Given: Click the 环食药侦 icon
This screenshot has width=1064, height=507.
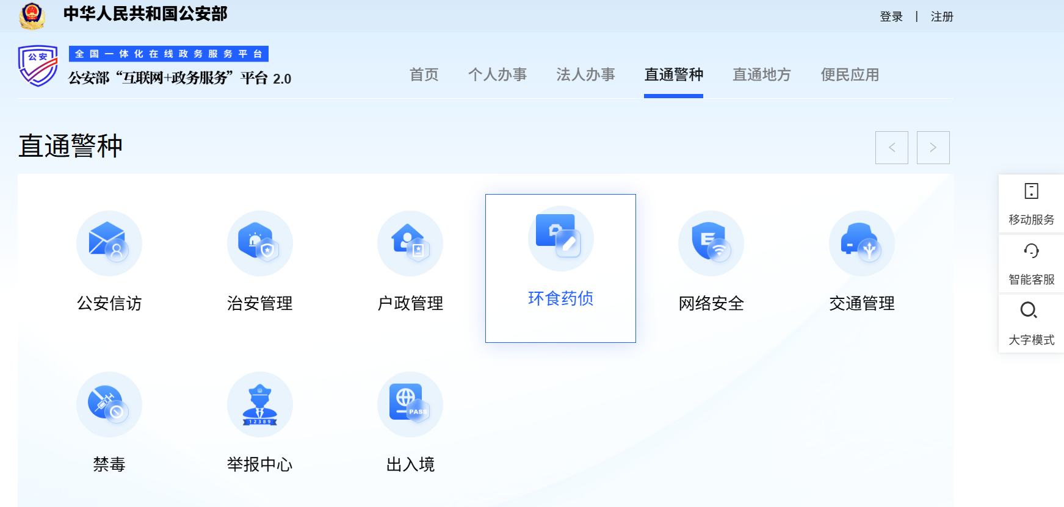Looking at the screenshot, I should 560,239.
